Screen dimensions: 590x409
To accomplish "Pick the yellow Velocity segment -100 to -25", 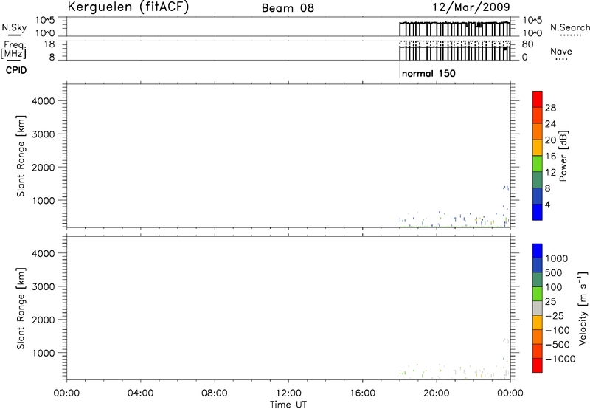I will [x=538, y=323].
